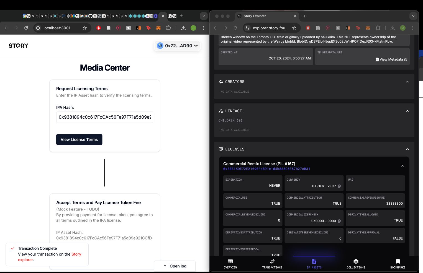
Task: View site information for localhost:3001
Action: point(38,28)
